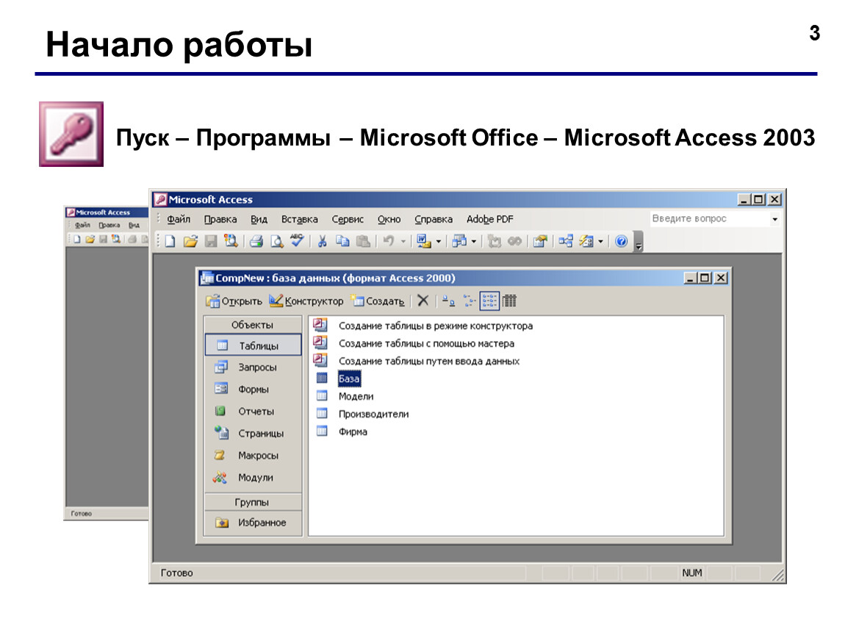Screen dimensions: 845x635
Task: Select Формы in the objects pane
Action: point(253,390)
